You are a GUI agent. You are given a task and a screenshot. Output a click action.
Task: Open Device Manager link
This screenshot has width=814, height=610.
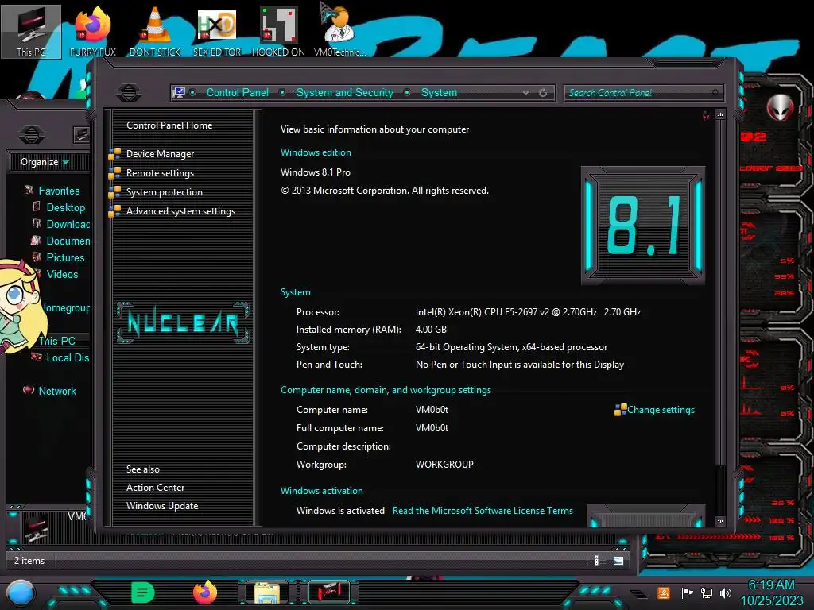click(x=160, y=154)
